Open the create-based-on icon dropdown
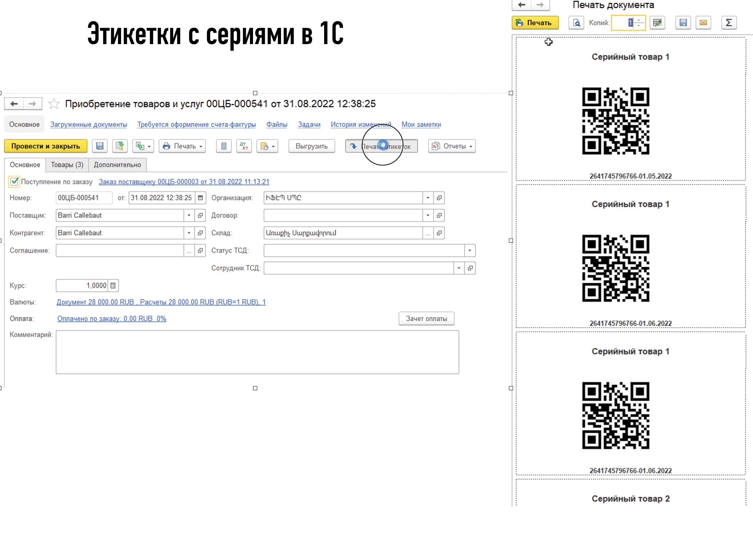 (143, 146)
